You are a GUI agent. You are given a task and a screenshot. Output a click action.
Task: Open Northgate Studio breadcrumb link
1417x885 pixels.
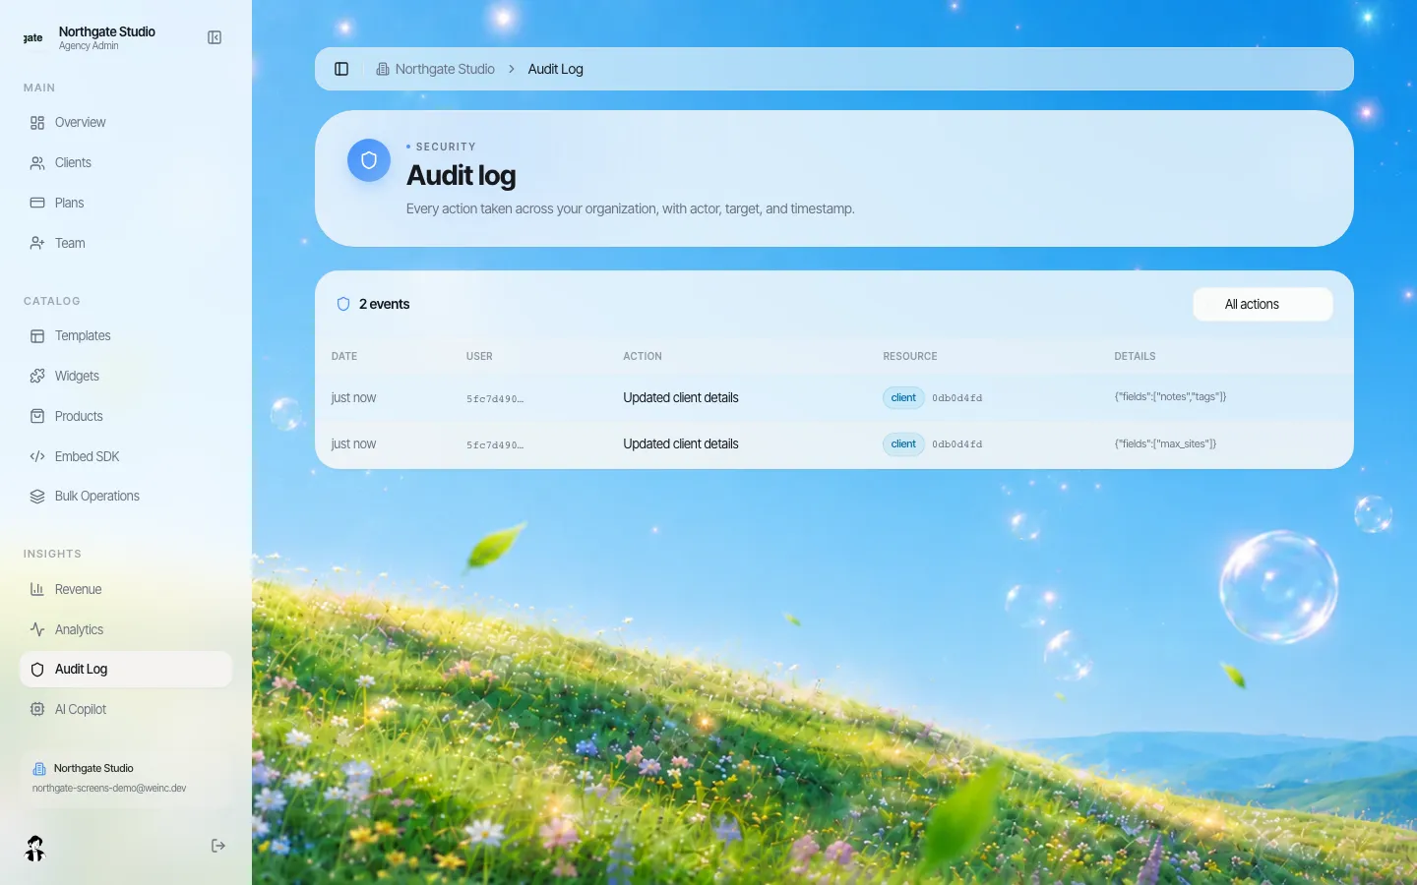click(x=435, y=69)
